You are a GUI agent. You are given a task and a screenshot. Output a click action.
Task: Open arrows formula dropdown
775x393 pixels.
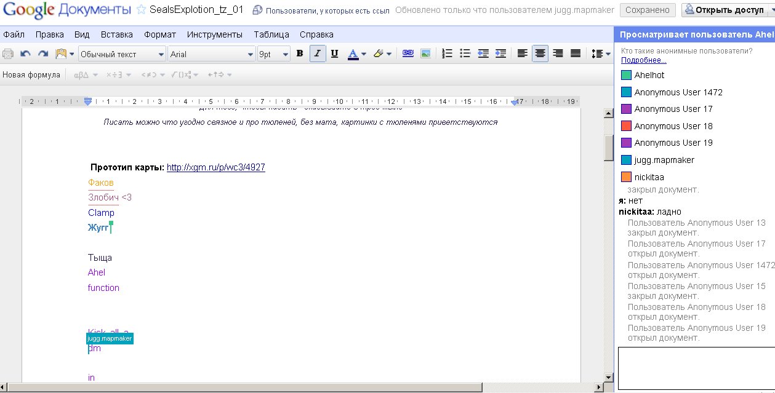220,75
